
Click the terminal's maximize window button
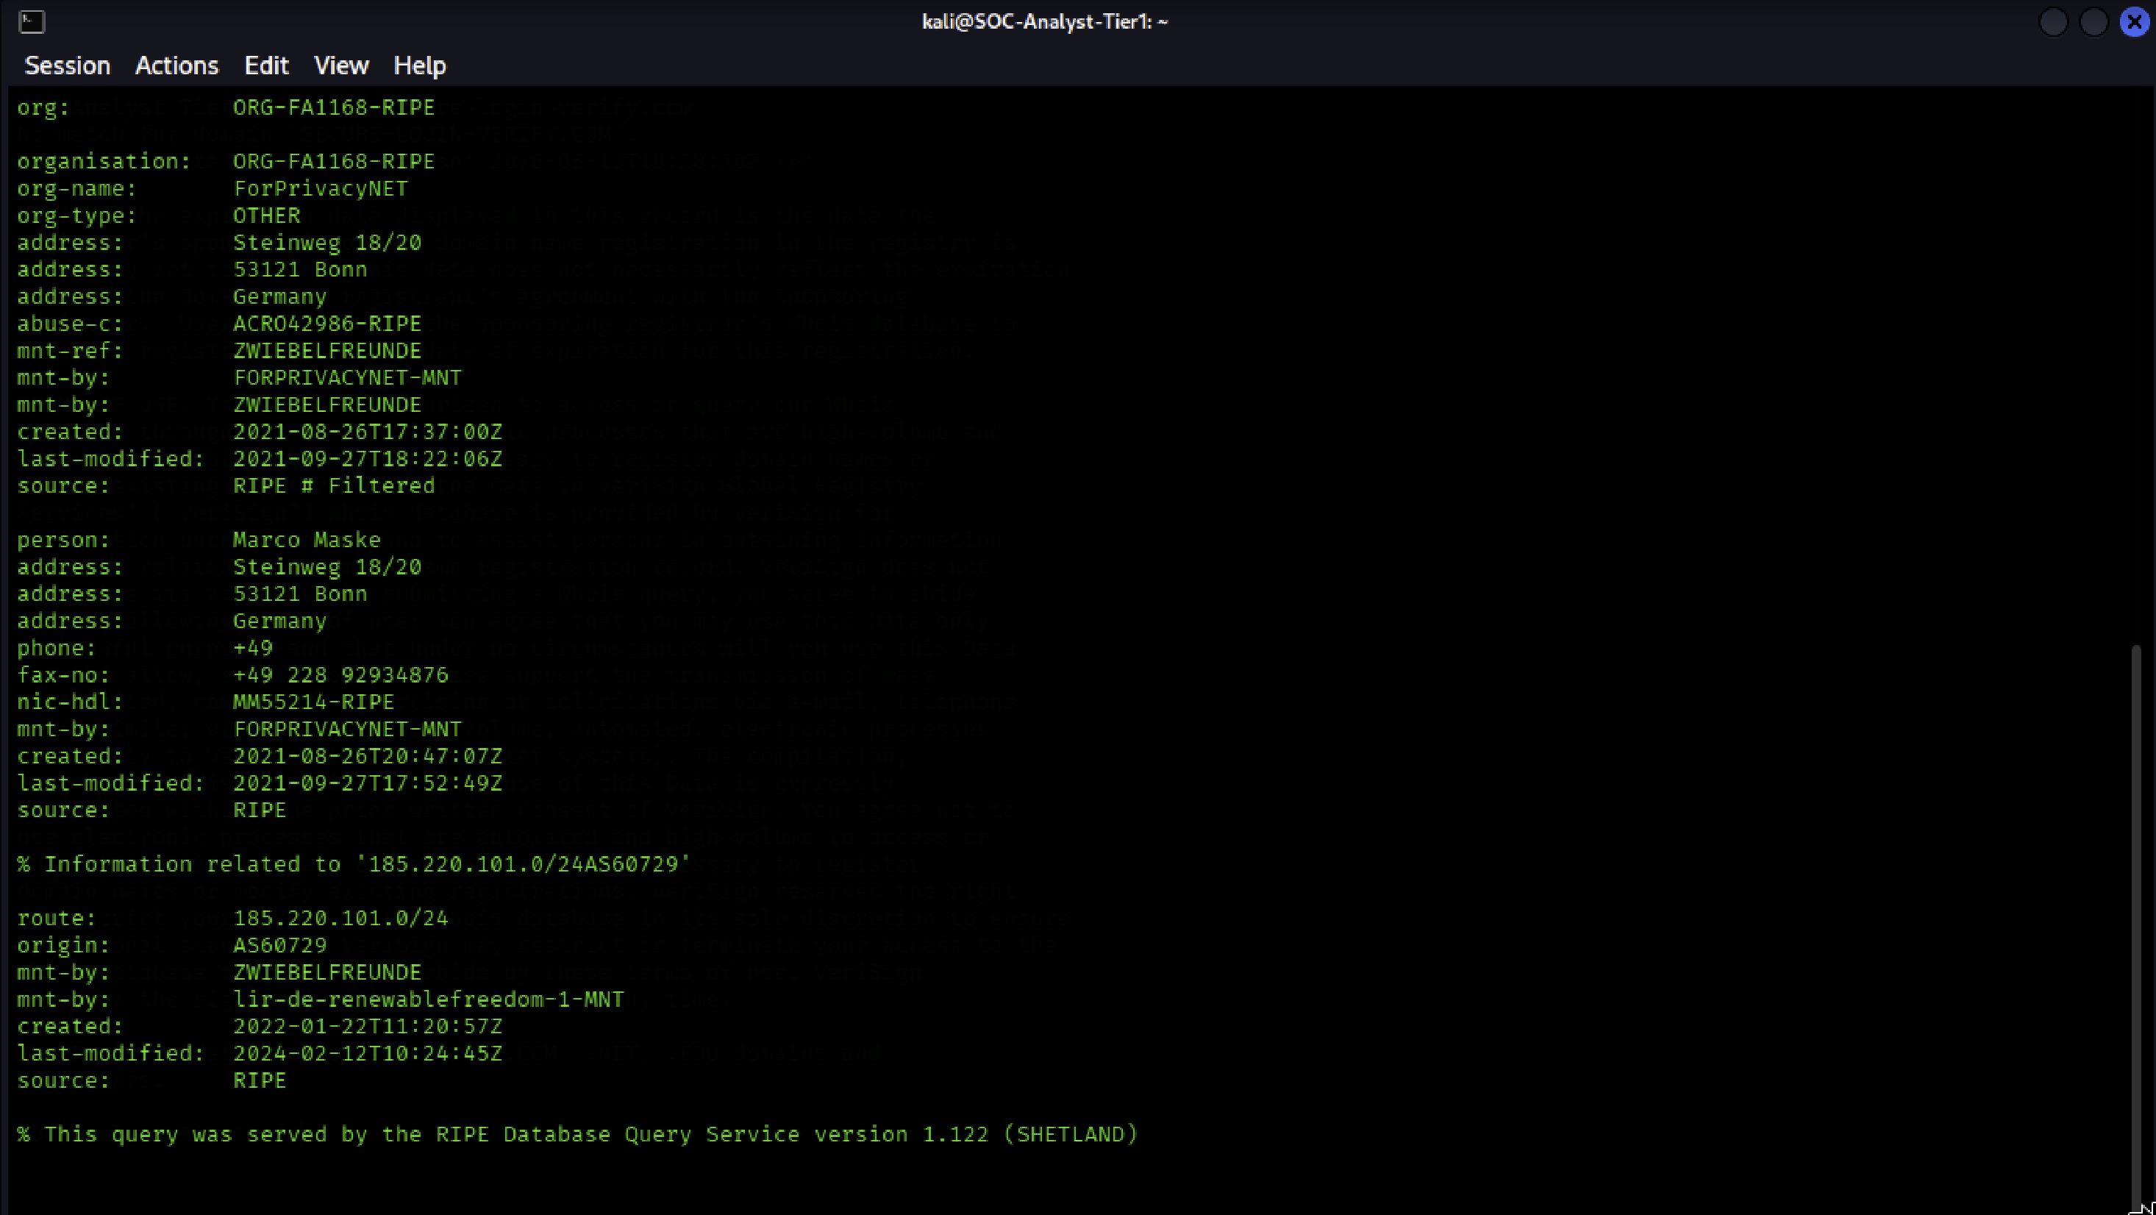2093,22
